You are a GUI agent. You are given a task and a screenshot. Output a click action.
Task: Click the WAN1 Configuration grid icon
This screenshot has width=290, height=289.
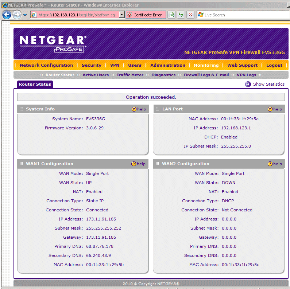(x=21, y=164)
